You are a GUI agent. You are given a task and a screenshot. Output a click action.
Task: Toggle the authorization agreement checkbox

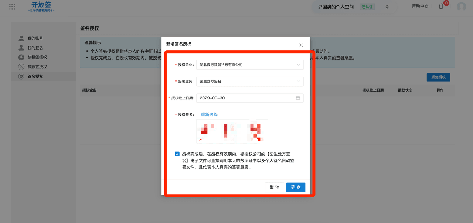[177, 154]
